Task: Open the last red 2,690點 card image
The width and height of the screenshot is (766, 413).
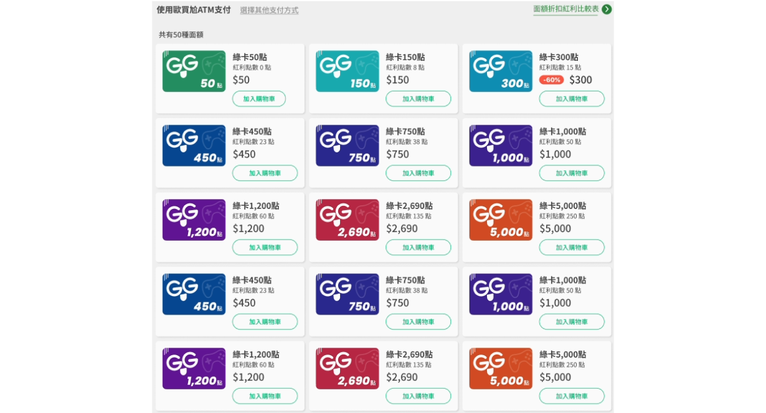Action: pyautogui.click(x=347, y=369)
